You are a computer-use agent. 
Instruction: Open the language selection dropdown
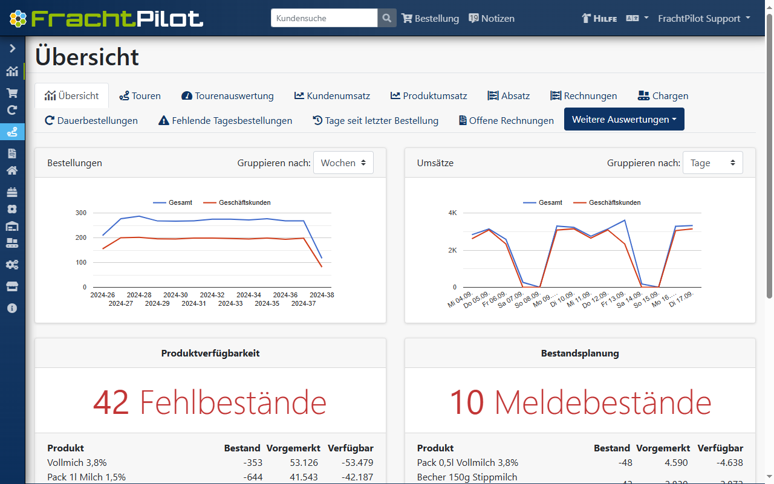(637, 18)
